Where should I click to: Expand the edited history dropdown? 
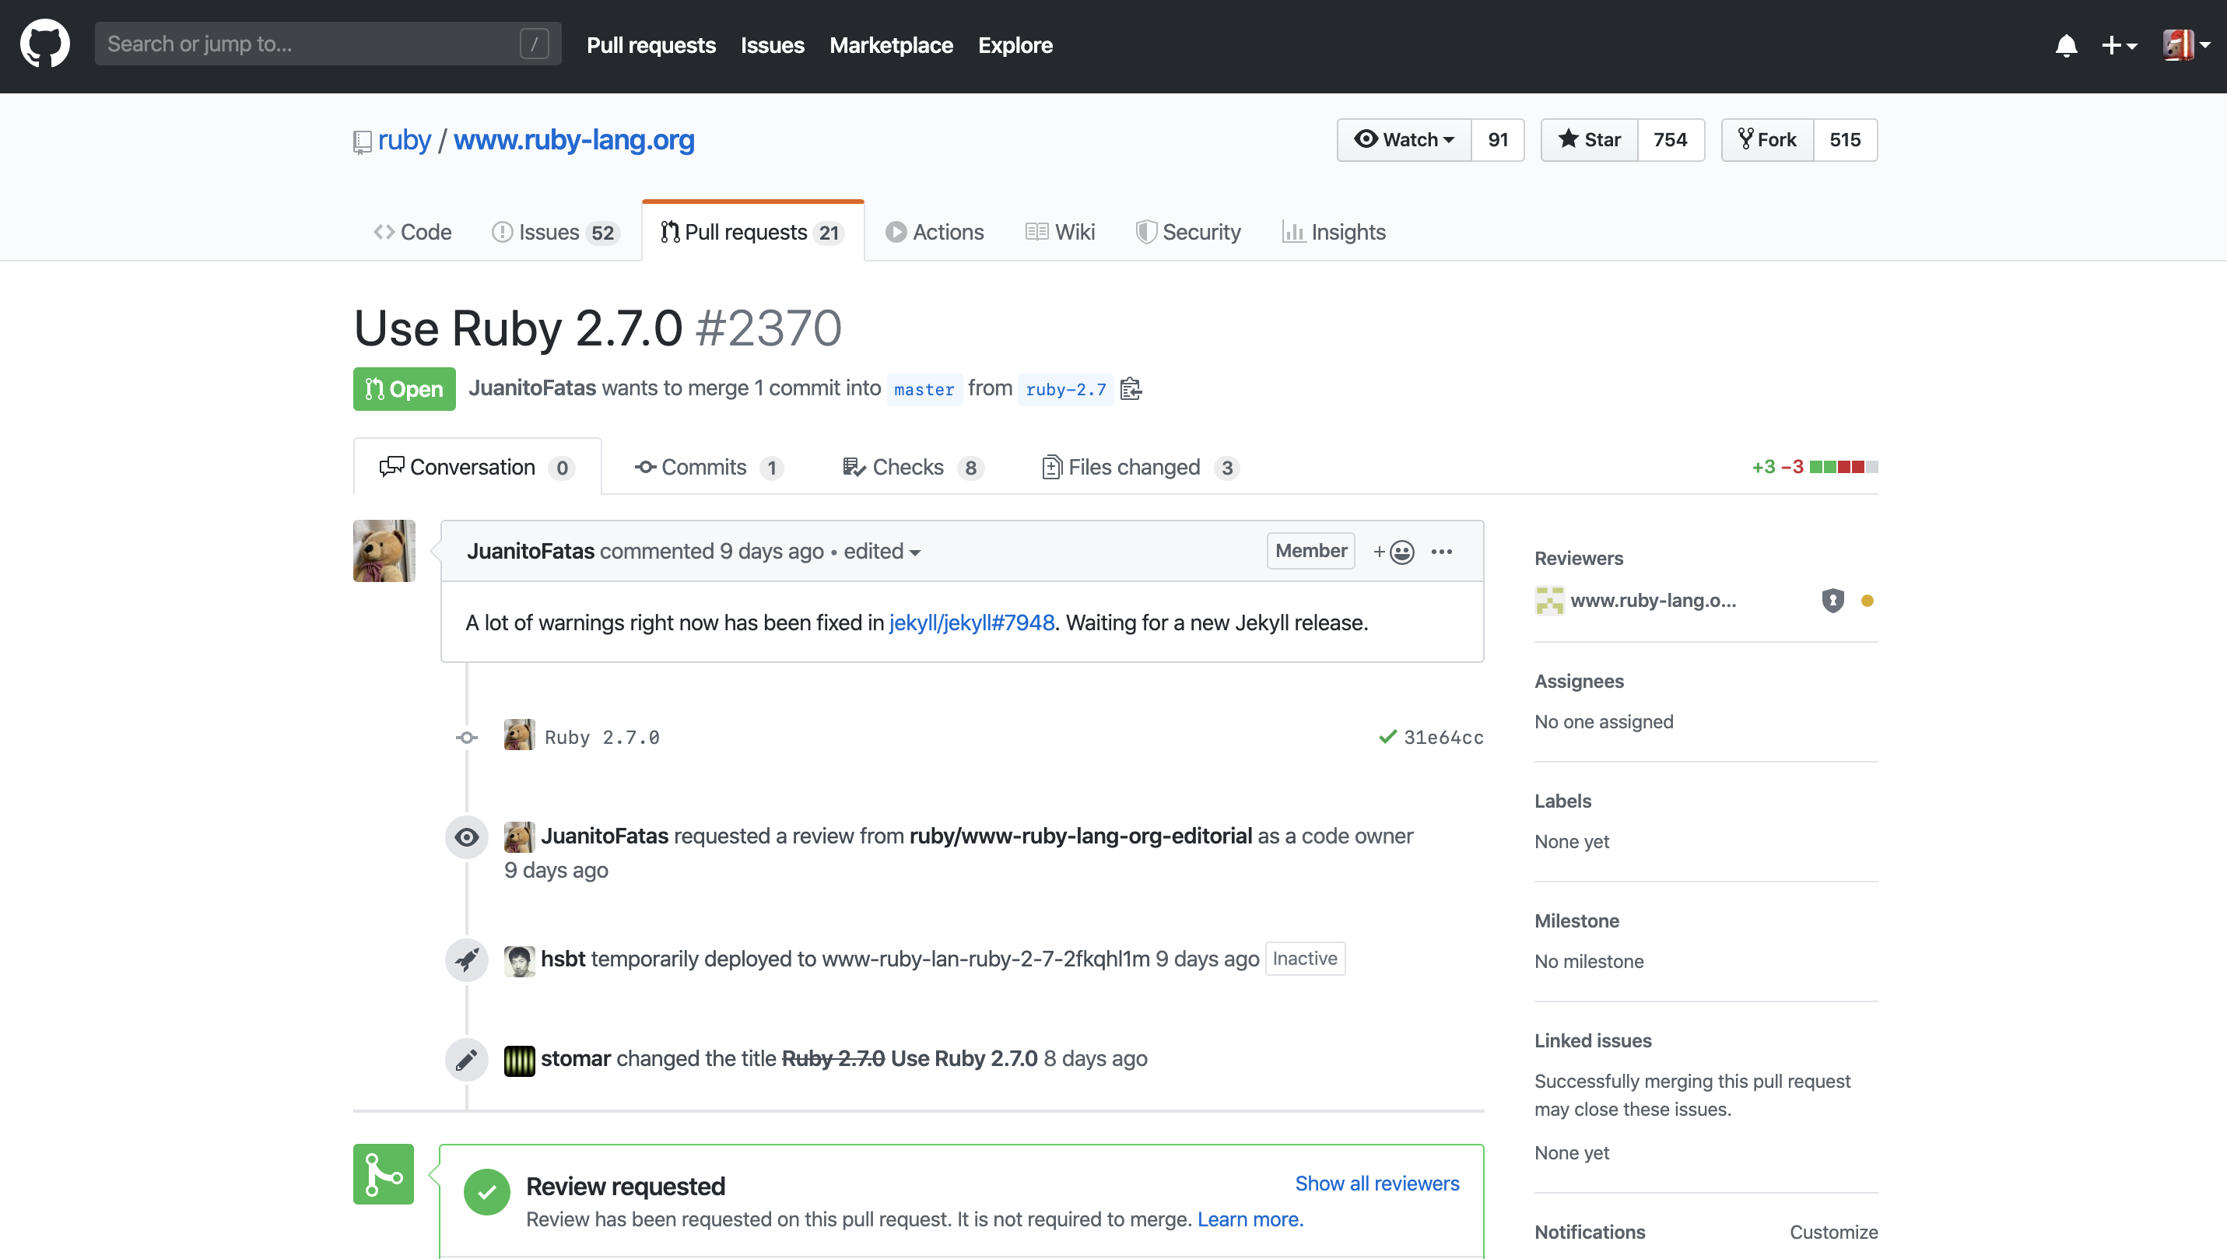[882, 551]
